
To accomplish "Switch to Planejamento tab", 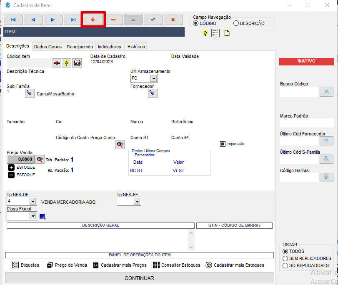I will [80, 47].
